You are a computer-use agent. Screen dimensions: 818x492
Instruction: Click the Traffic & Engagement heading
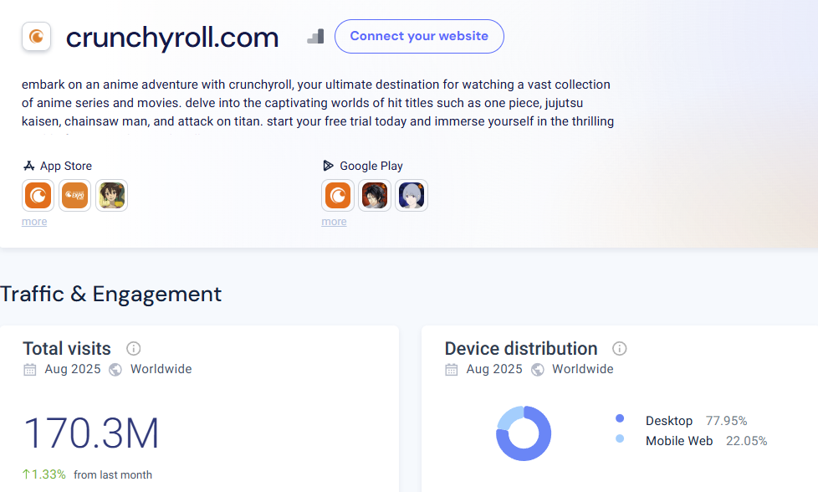point(110,295)
